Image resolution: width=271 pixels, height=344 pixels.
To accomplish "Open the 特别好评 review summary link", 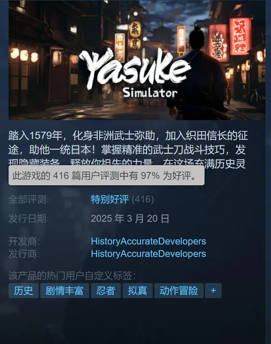I will [110, 199].
